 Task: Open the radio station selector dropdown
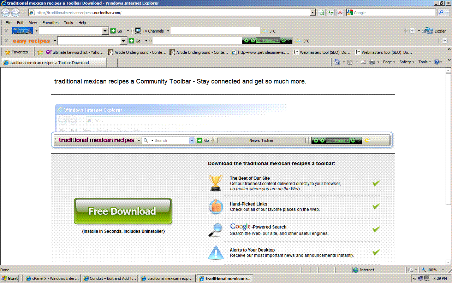pos(278,41)
